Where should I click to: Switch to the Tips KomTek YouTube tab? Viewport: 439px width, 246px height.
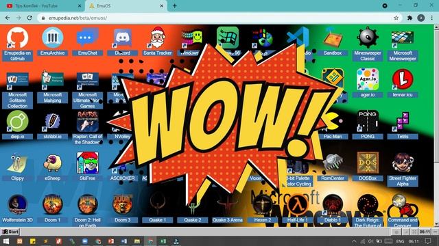tap(42, 6)
